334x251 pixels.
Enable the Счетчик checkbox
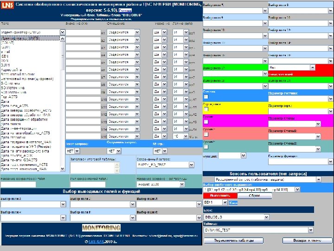click(206, 97)
